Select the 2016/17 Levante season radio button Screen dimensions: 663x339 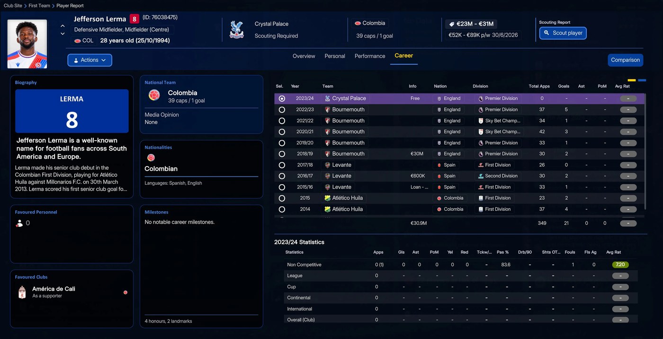pyautogui.click(x=282, y=176)
